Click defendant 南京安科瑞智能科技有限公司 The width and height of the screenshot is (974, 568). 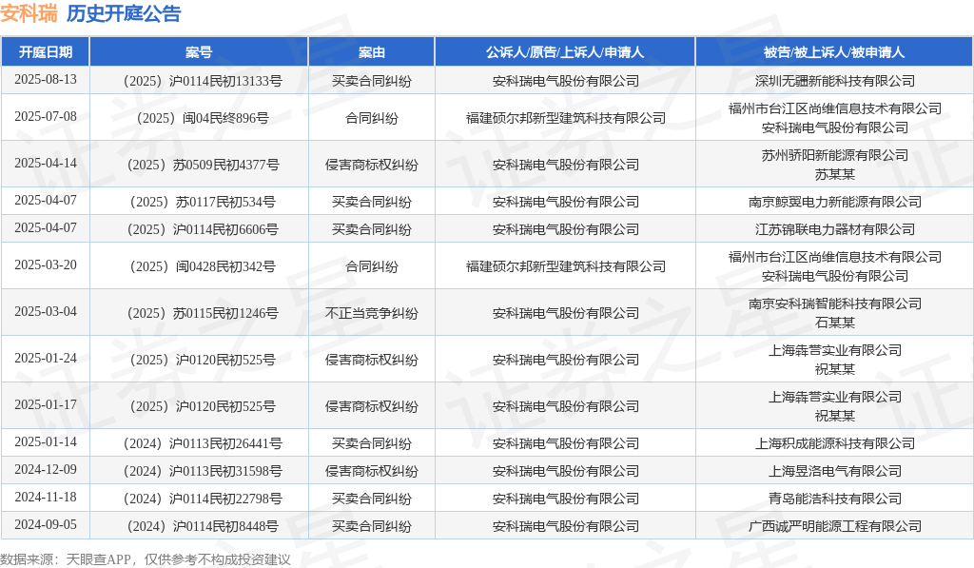point(834,304)
